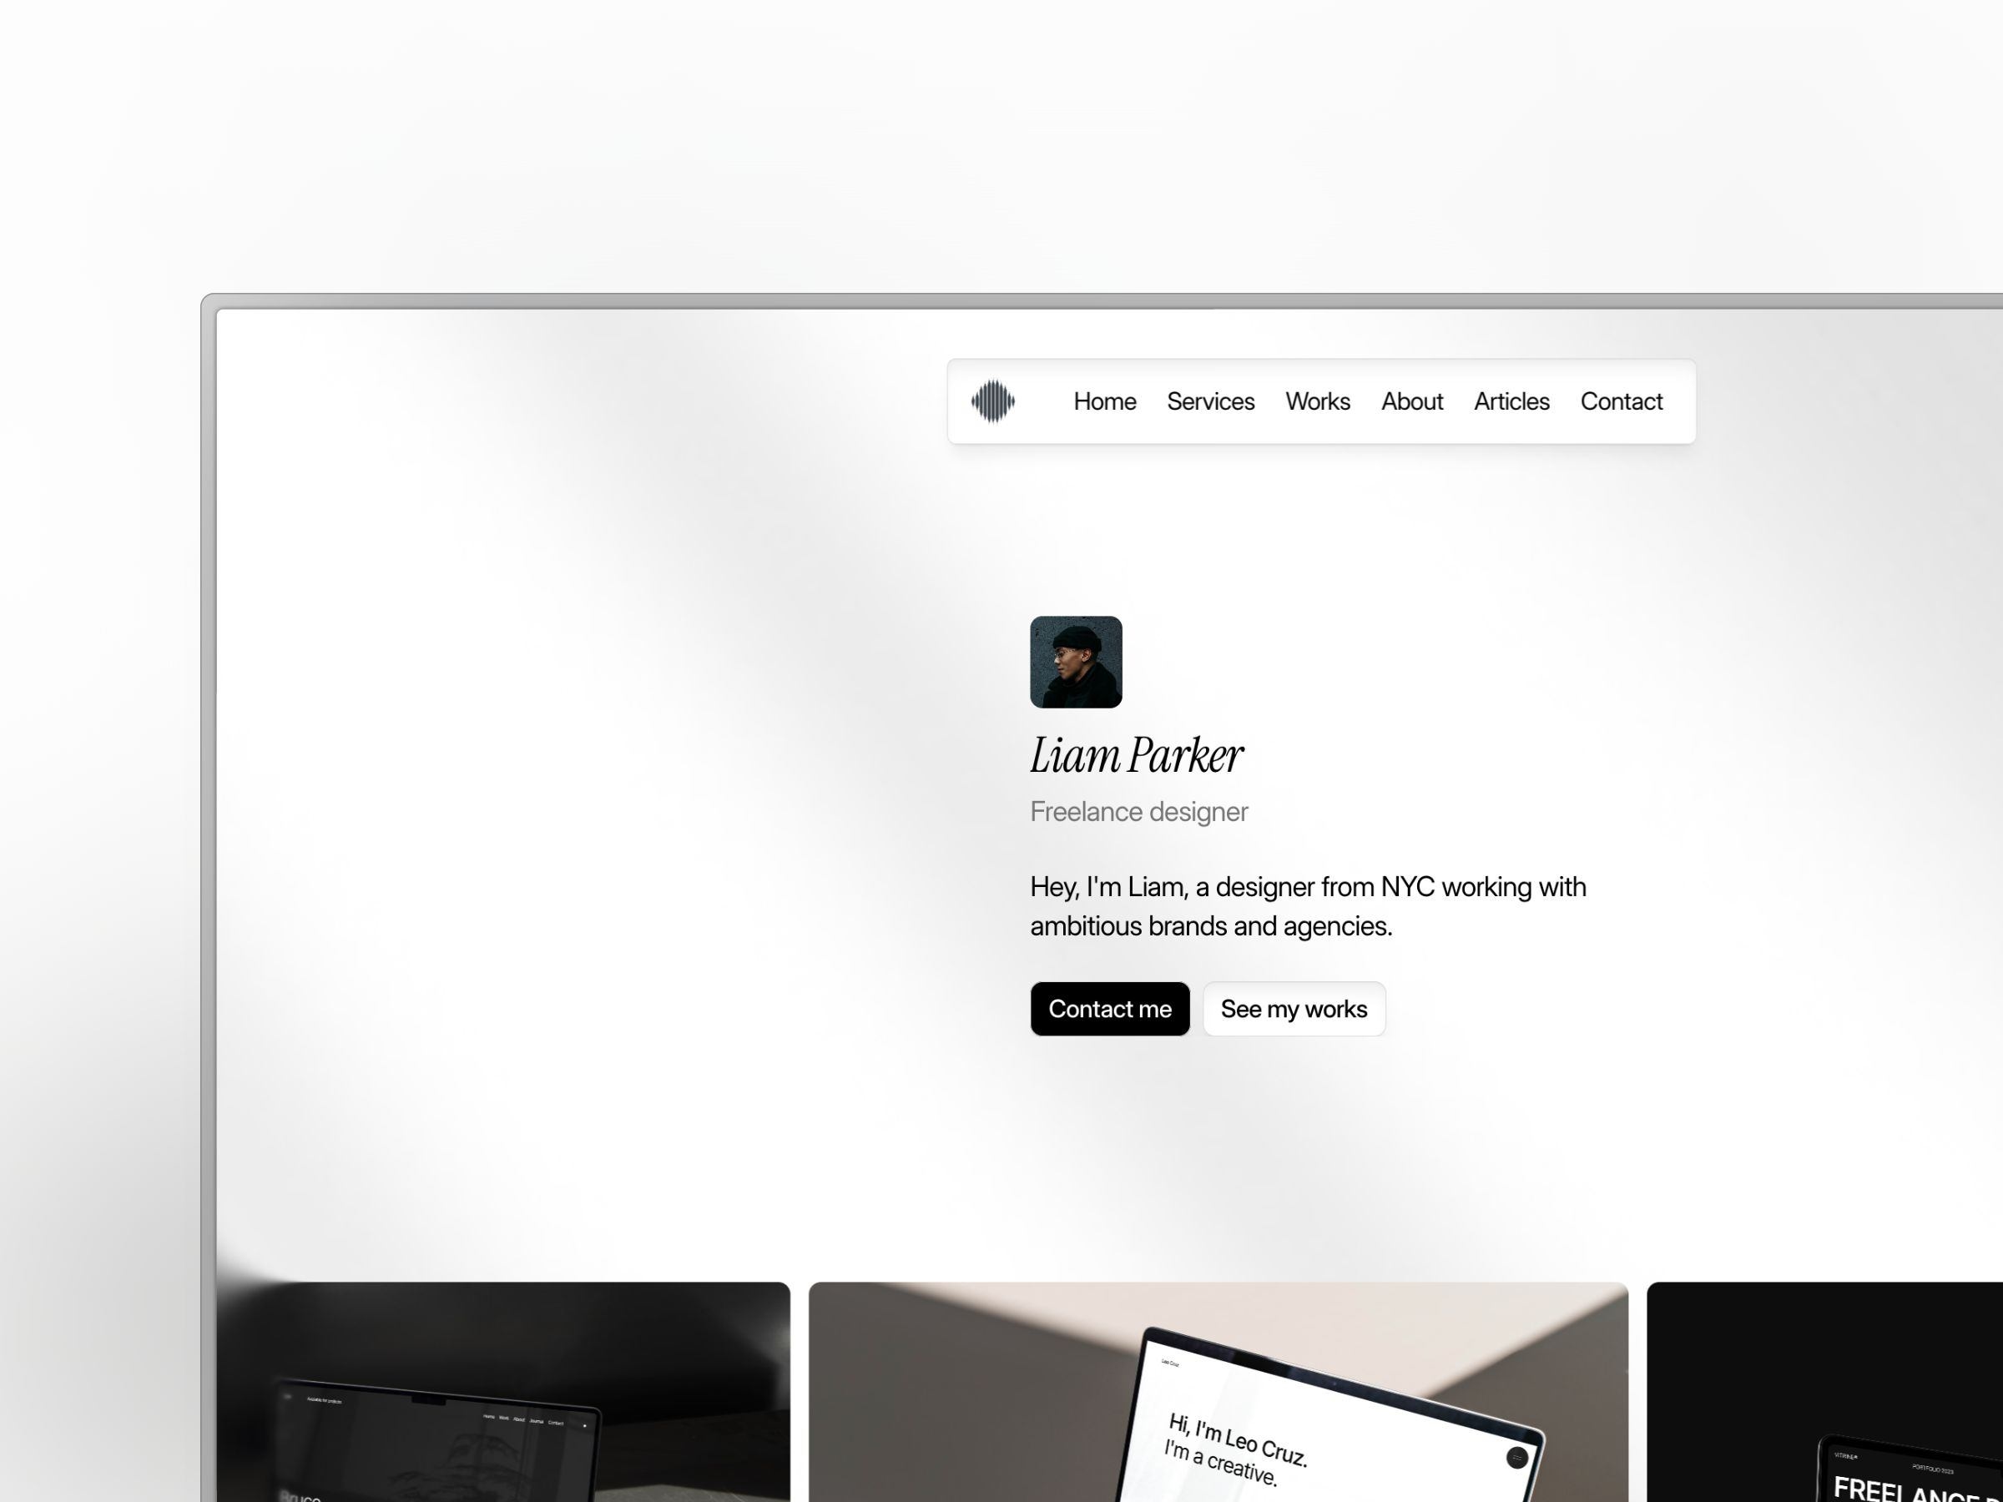Open the Home navigation item

pos(1104,399)
